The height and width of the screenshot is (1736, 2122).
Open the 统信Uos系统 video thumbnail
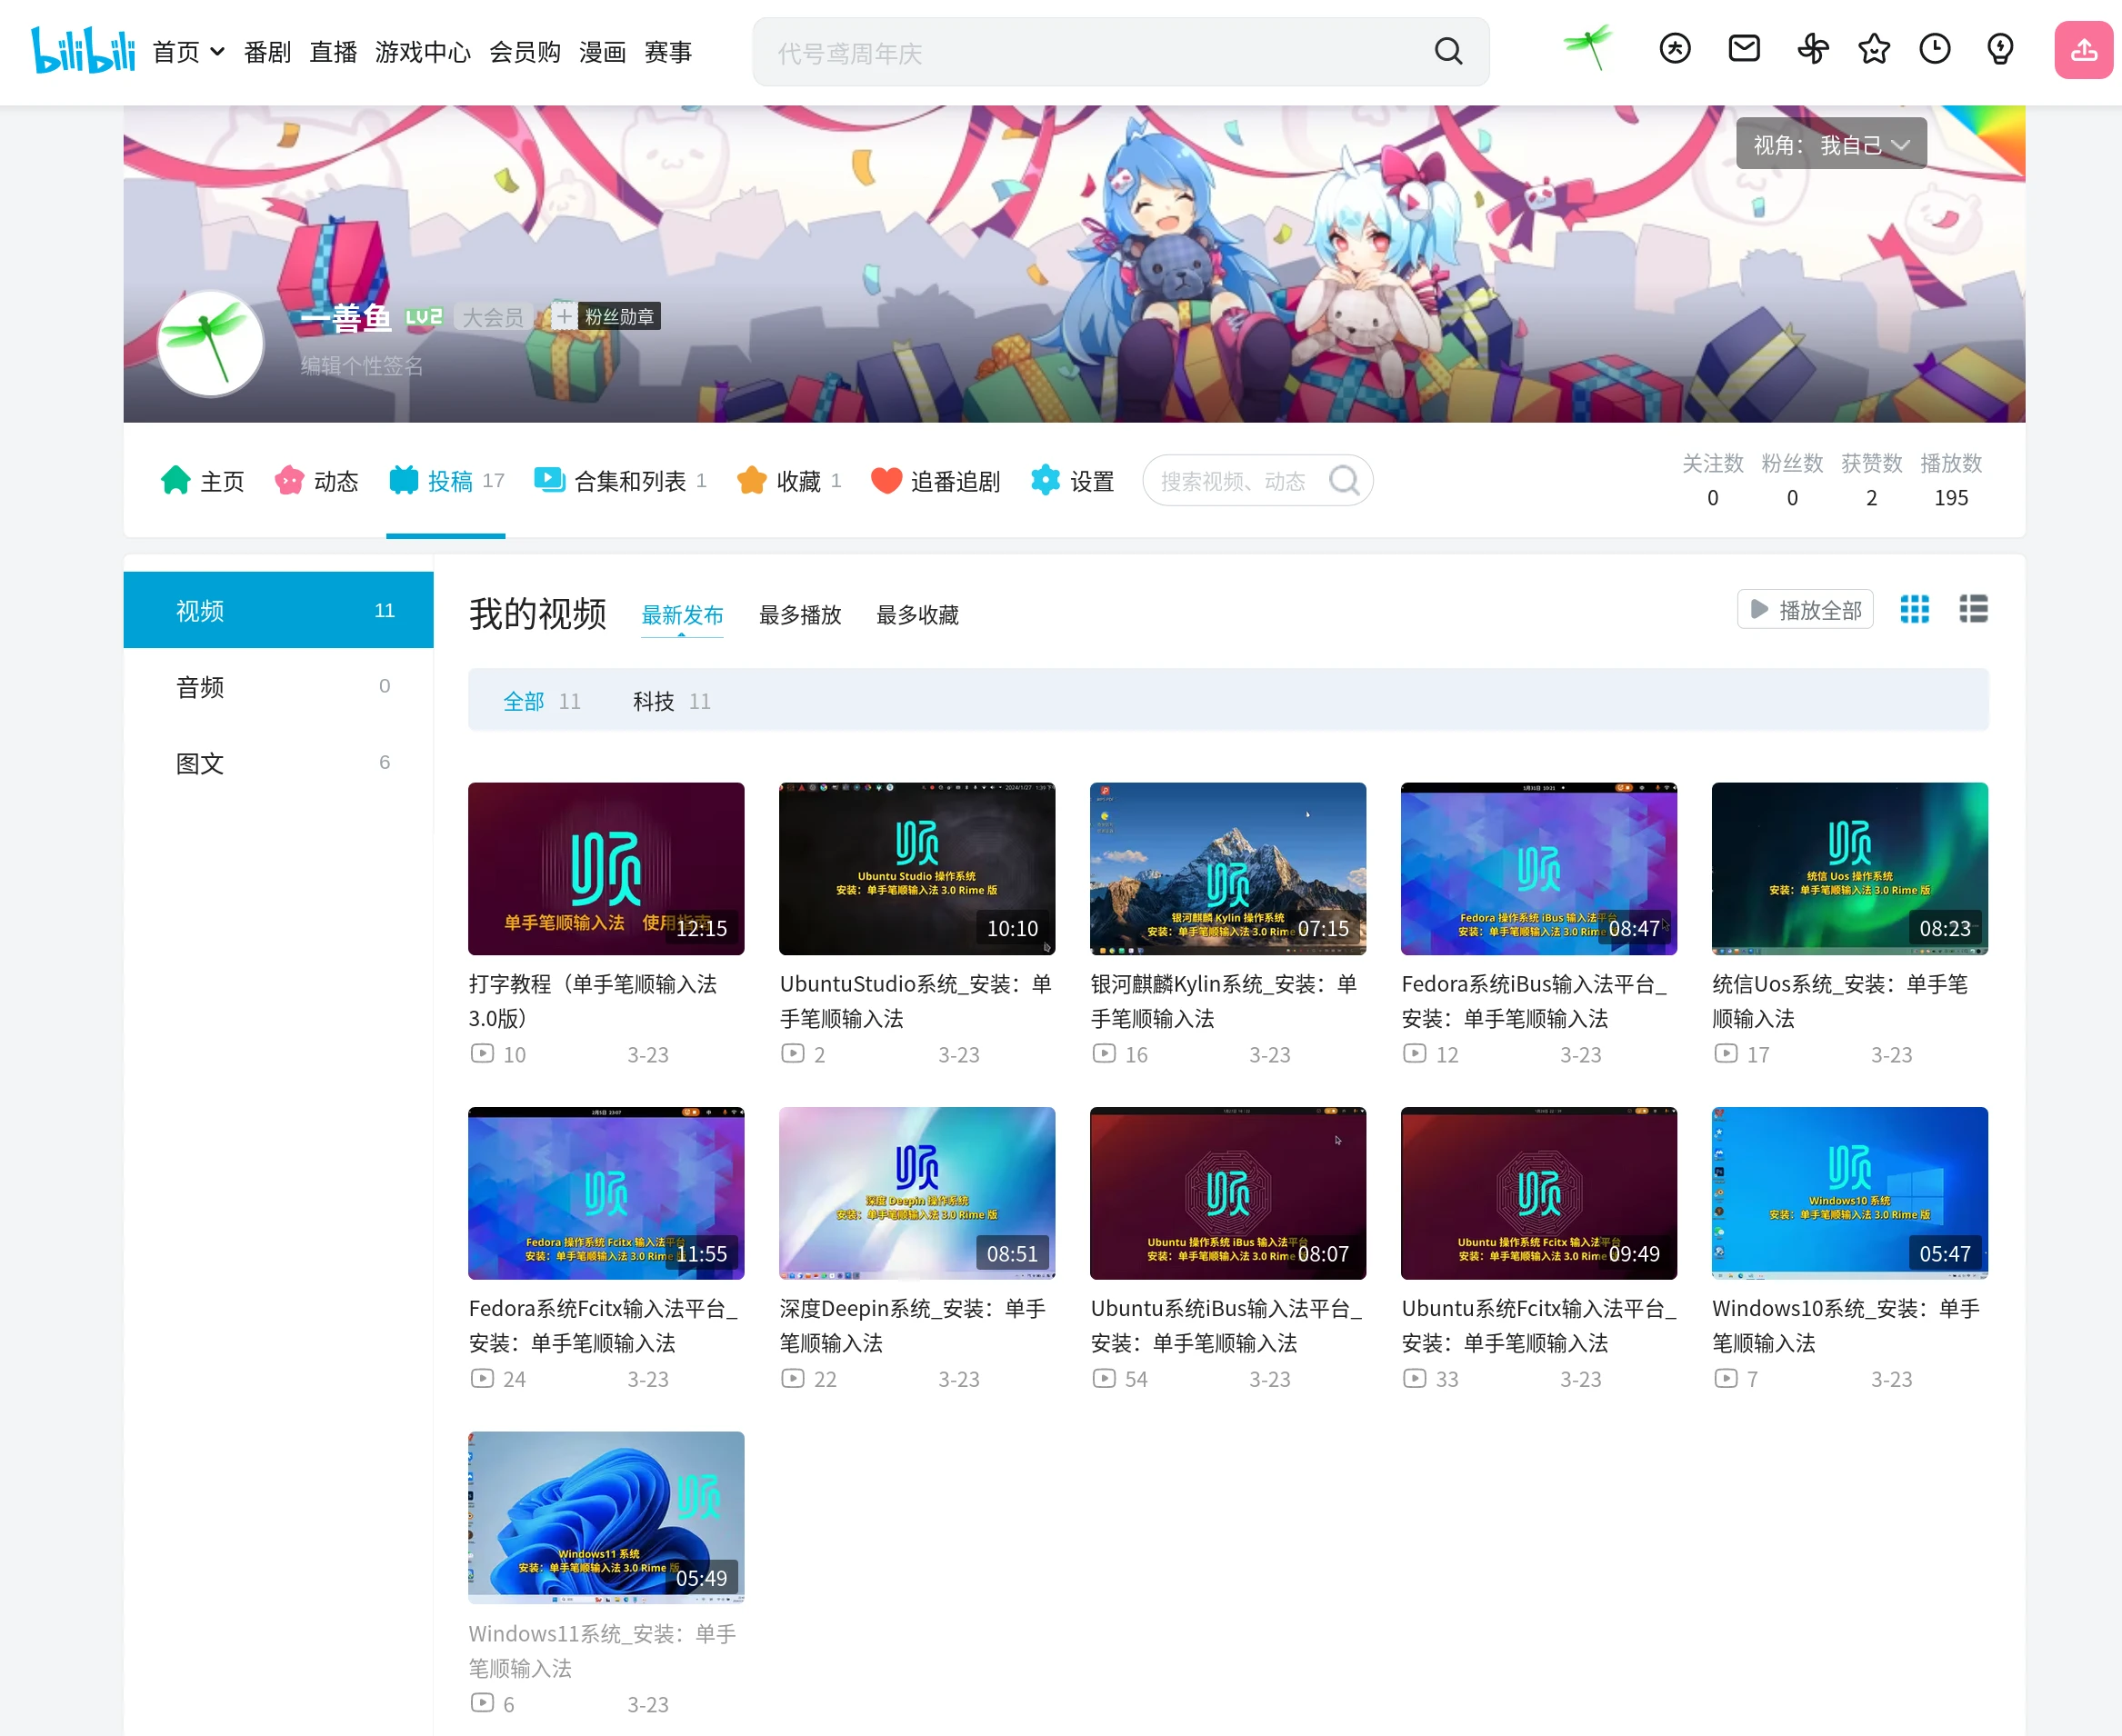click(1850, 868)
